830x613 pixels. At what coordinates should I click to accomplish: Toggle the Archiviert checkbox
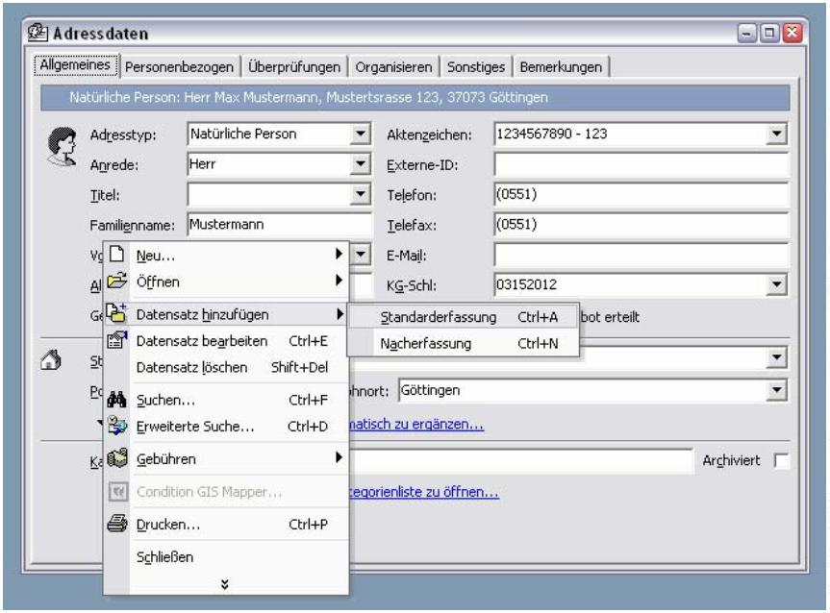pos(779,462)
